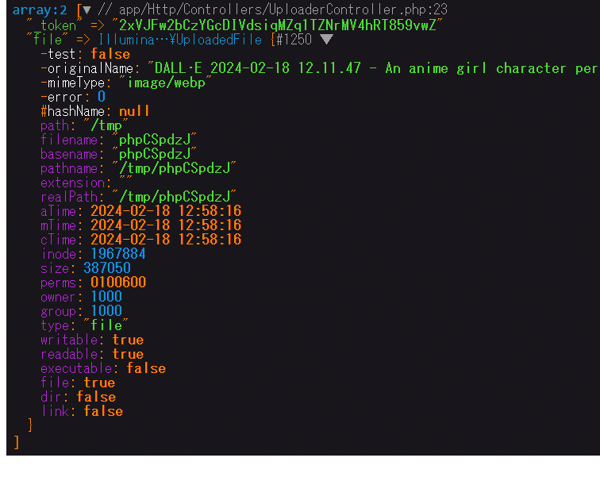Image resolution: width=600 pixels, height=477 pixels.
Task: Select the mimeType image/webp value
Action: coord(166,83)
